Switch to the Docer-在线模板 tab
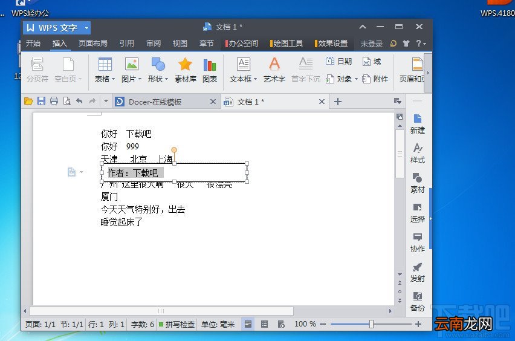 point(155,102)
